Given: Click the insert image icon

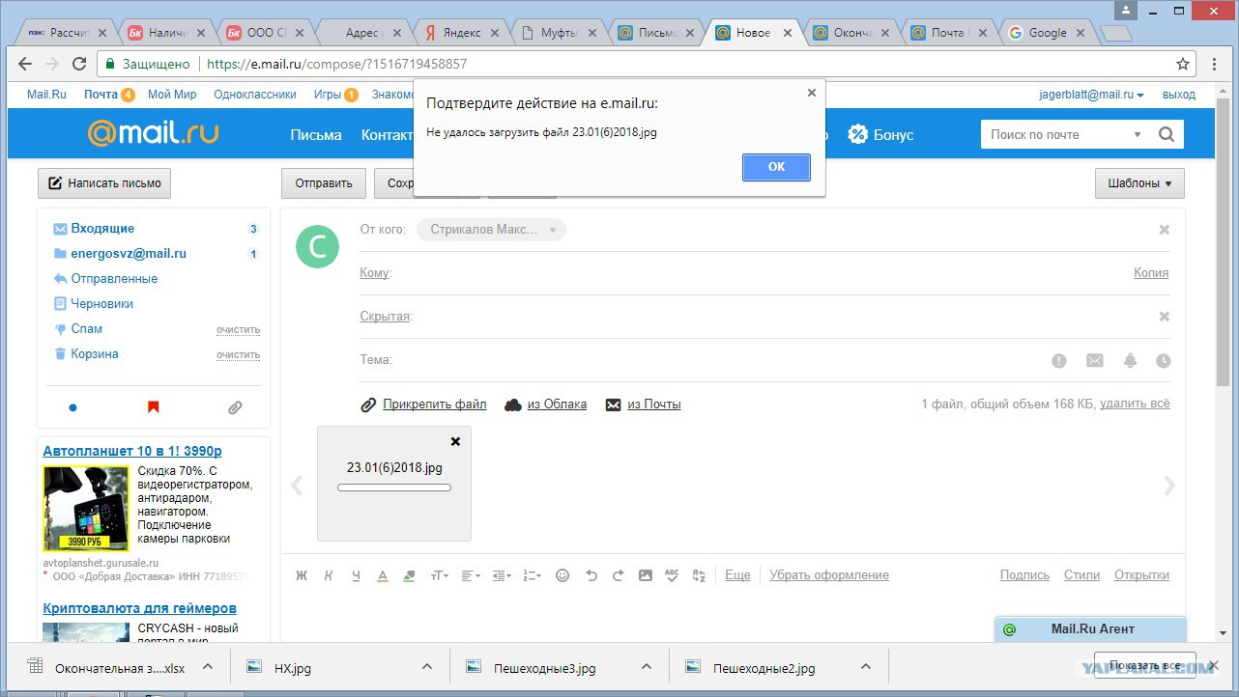Looking at the screenshot, I should (646, 575).
